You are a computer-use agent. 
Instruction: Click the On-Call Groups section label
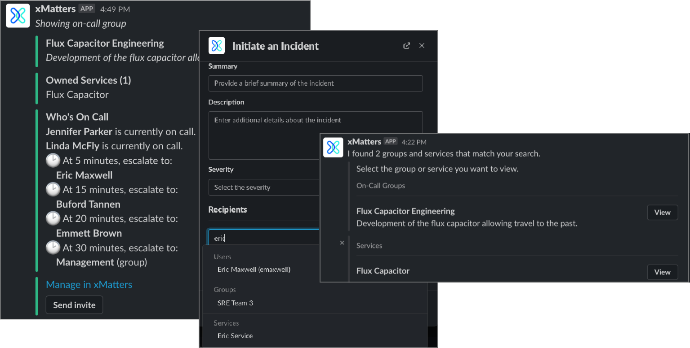pos(381,186)
